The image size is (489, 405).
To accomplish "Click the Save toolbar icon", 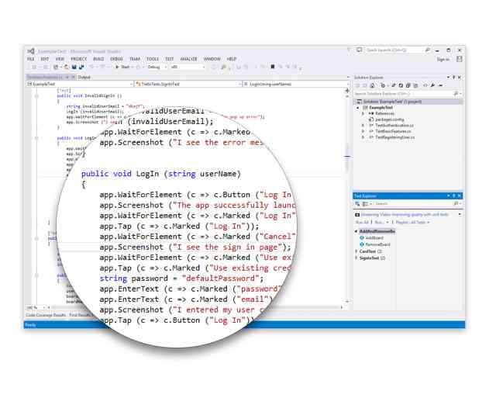I will [x=74, y=67].
